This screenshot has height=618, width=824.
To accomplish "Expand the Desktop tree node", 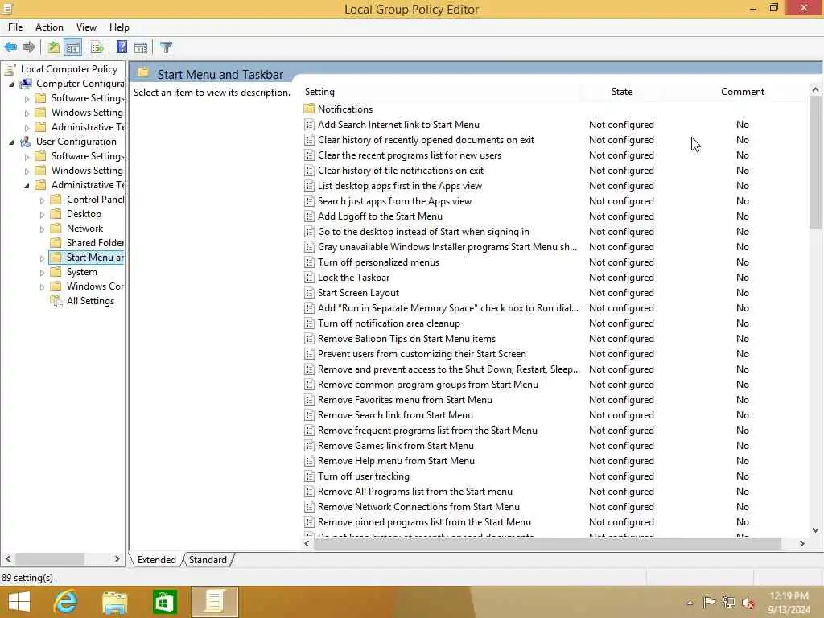I will coord(42,215).
